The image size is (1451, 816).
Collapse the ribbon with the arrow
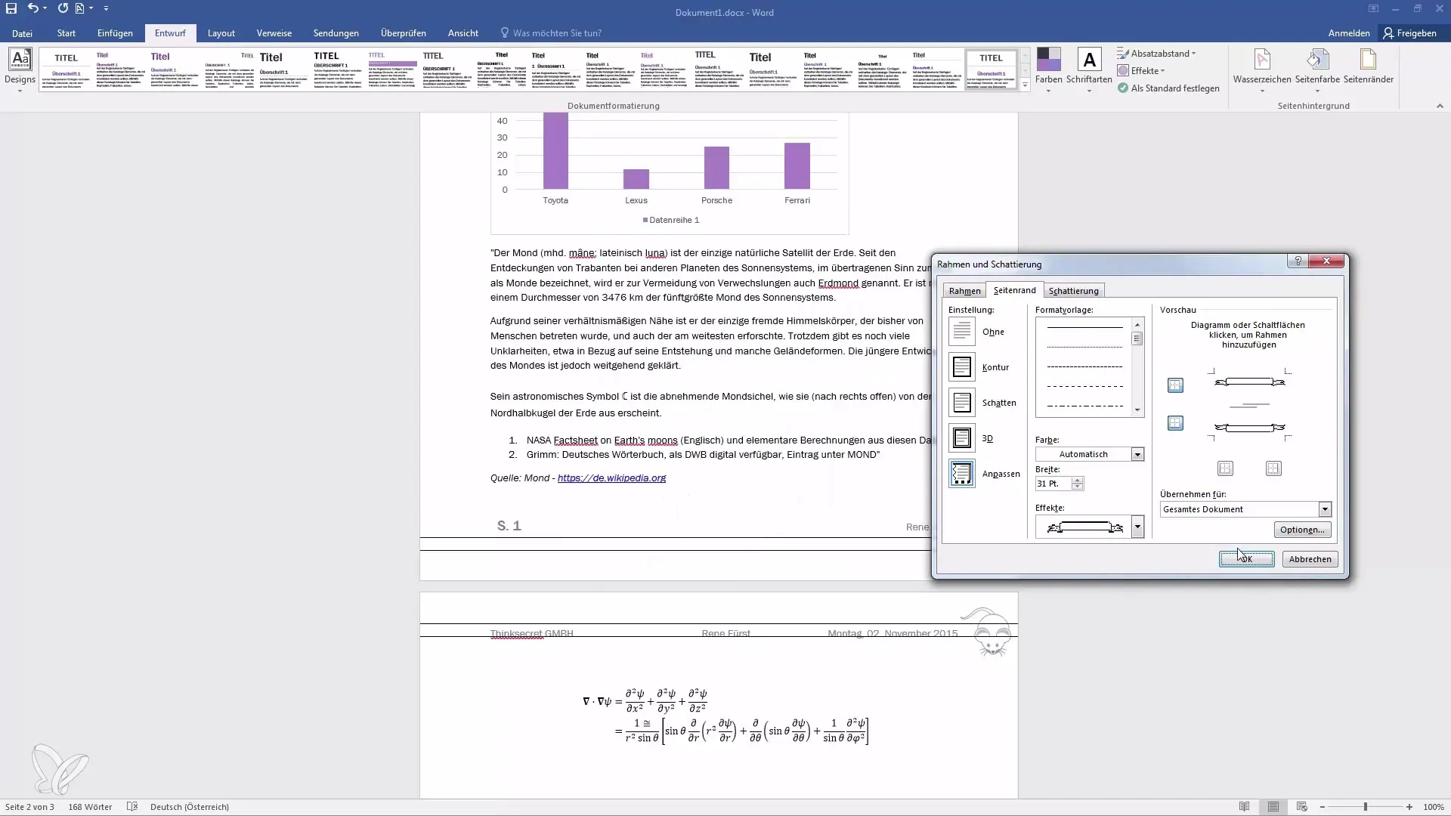[1440, 106]
